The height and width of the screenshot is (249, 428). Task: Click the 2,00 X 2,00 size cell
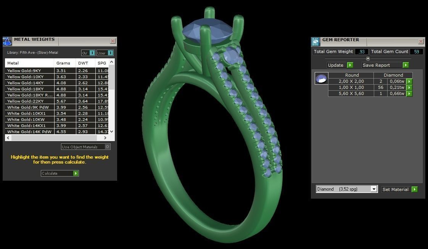351,81
